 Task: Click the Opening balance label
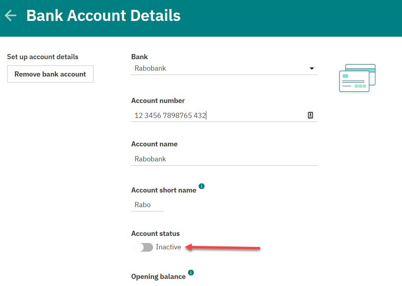pyautogui.click(x=158, y=277)
